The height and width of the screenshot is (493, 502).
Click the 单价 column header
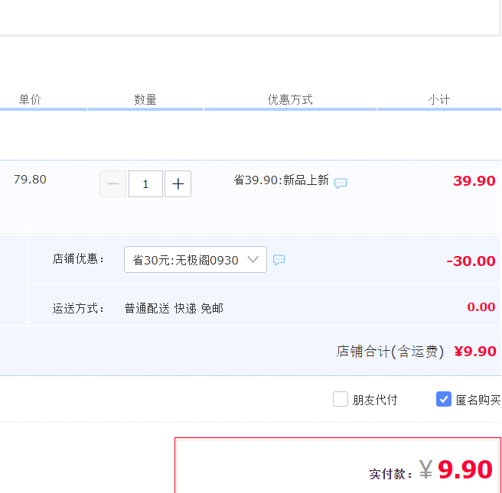click(30, 99)
